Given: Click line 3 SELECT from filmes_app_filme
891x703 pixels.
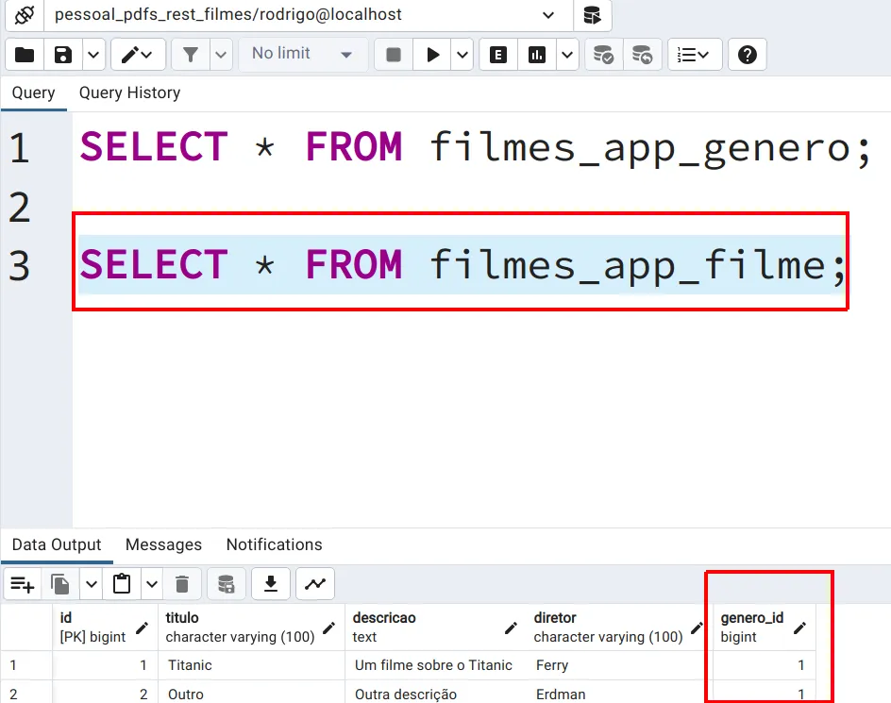Looking at the screenshot, I should [x=462, y=265].
